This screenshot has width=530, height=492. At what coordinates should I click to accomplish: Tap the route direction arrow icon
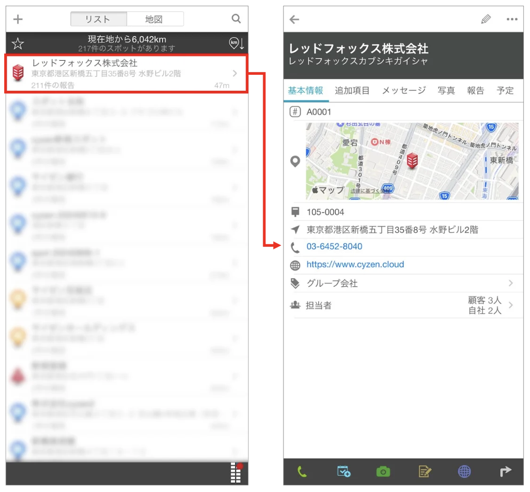506,471
